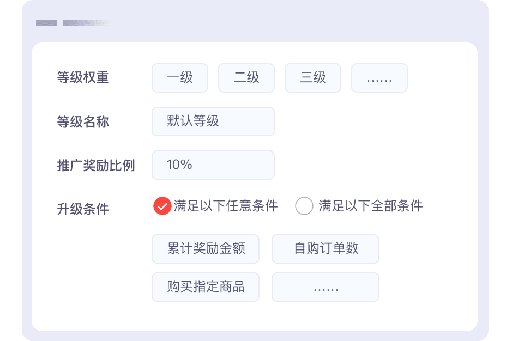Click the ellipsis button beside 购买指定商品
The image size is (506, 341).
[x=326, y=287]
